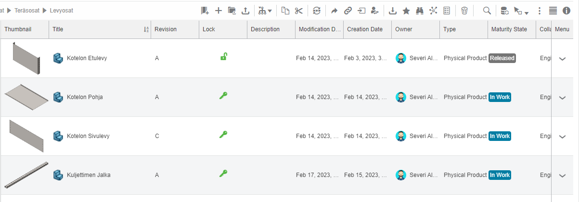Click the binoculars icon in toolbar
579x202 pixels.
click(x=420, y=10)
